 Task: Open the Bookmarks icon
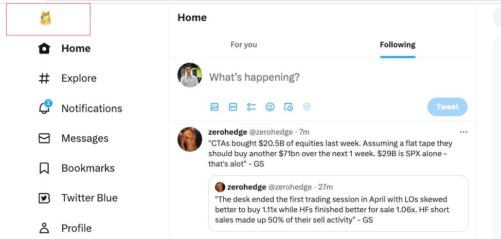44,168
